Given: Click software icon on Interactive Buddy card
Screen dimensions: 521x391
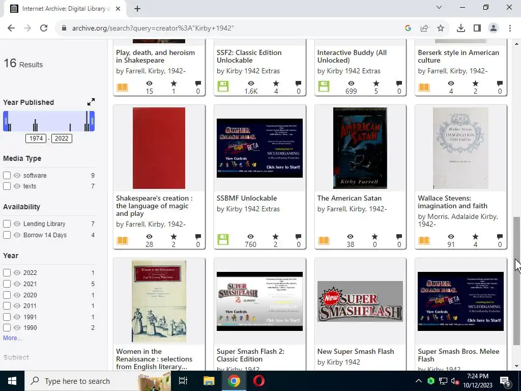Looking at the screenshot, I should (324, 87).
